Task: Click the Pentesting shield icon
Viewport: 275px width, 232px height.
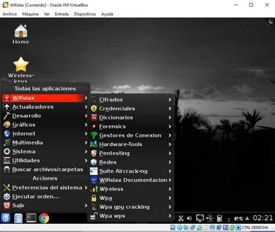Action: (x=94, y=153)
